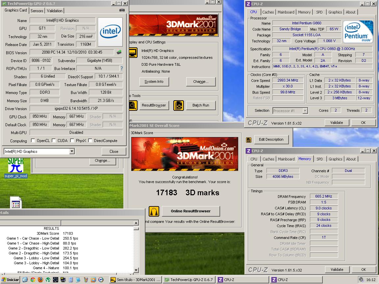
Task: Click the system tray icon beside the clock
Action: (x=361, y=279)
